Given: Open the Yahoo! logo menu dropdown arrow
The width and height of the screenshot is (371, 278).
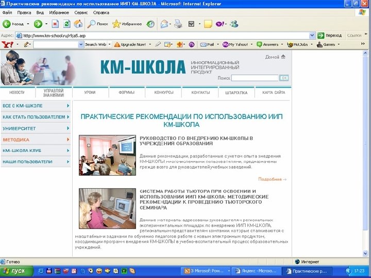Looking at the screenshot, I should 18,44.
